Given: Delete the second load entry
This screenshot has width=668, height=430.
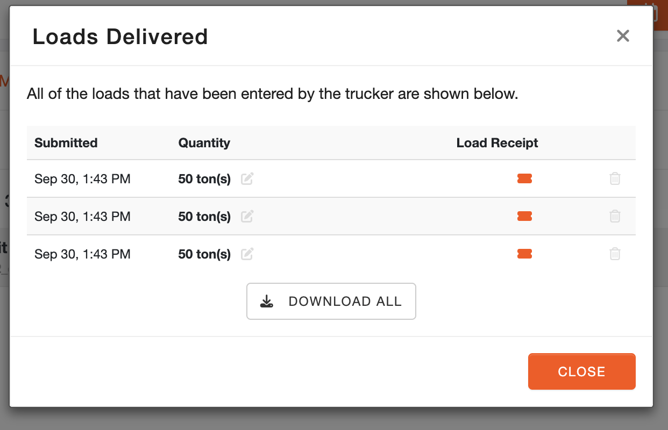Looking at the screenshot, I should click(x=615, y=217).
